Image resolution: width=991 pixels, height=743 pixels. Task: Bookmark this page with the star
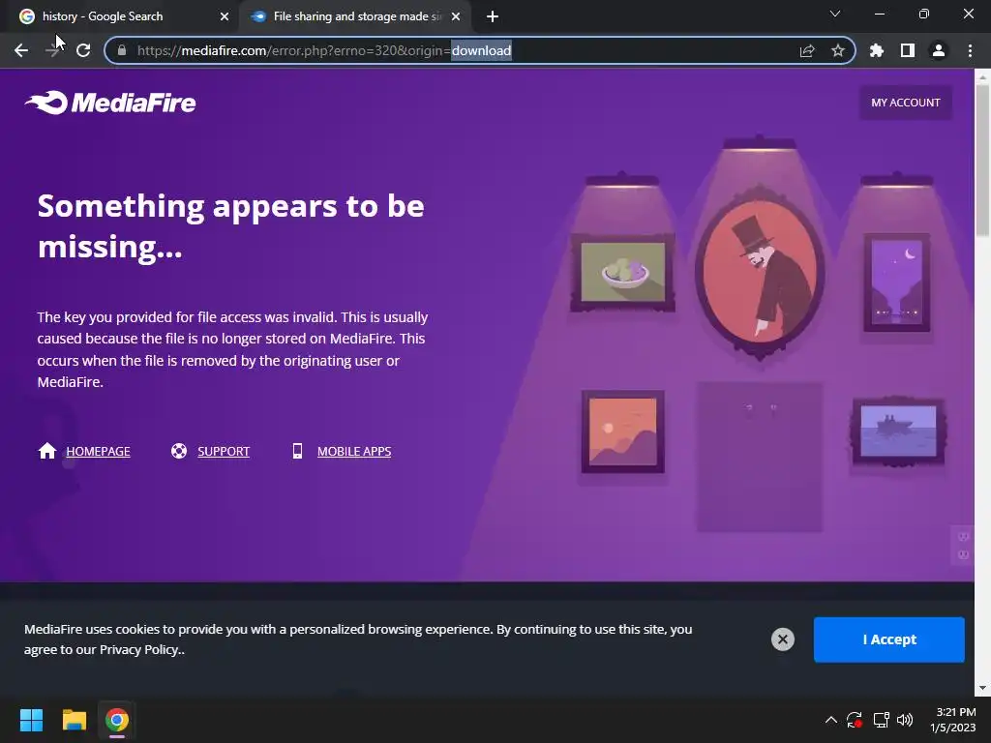click(x=838, y=50)
